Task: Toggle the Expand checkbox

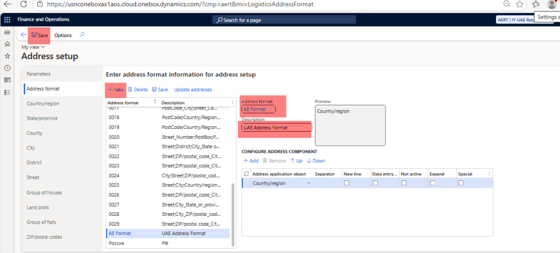Action: (432, 183)
